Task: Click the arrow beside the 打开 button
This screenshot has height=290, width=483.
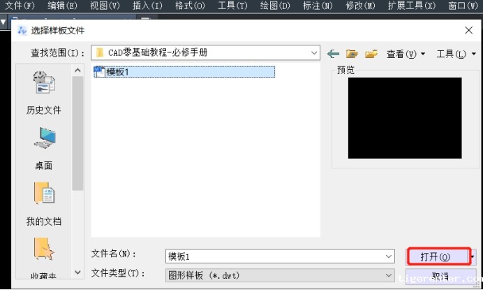Action: click(473, 256)
